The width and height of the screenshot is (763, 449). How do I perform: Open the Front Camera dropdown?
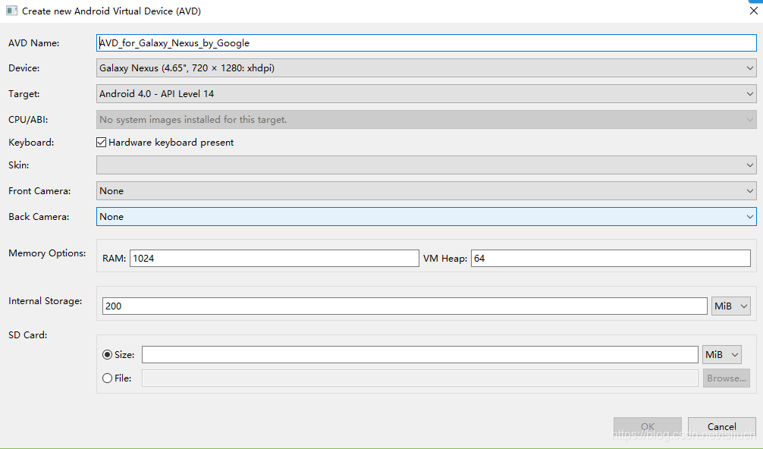426,190
